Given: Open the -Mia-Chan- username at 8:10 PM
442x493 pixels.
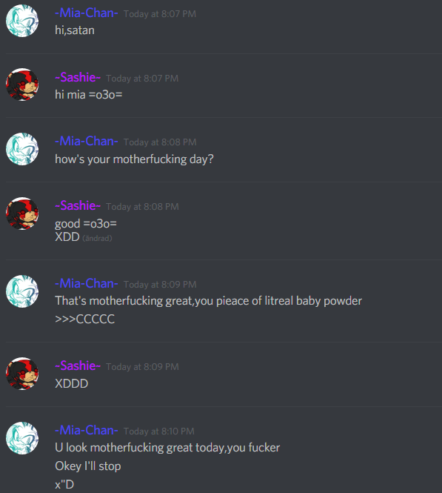Looking at the screenshot, I should point(87,430).
